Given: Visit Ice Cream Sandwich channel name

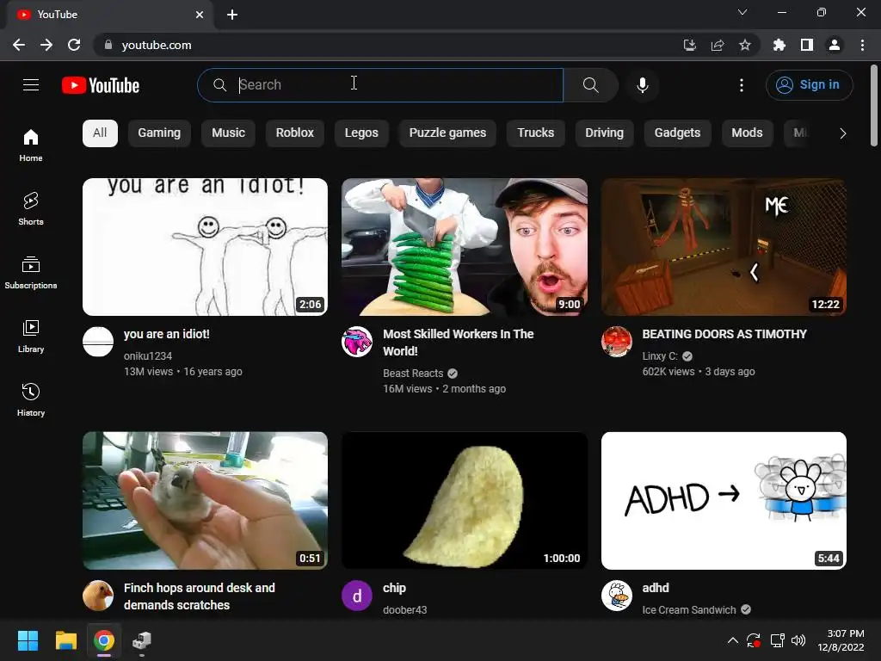Looking at the screenshot, I should [689, 610].
